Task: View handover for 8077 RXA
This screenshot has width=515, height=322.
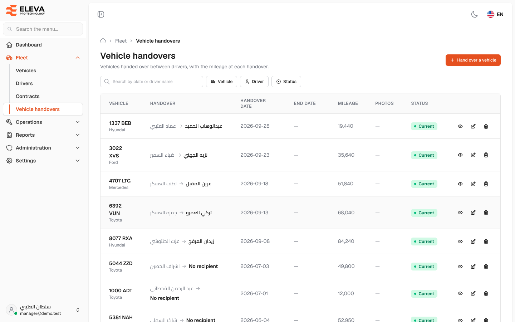Action: pos(460,241)
